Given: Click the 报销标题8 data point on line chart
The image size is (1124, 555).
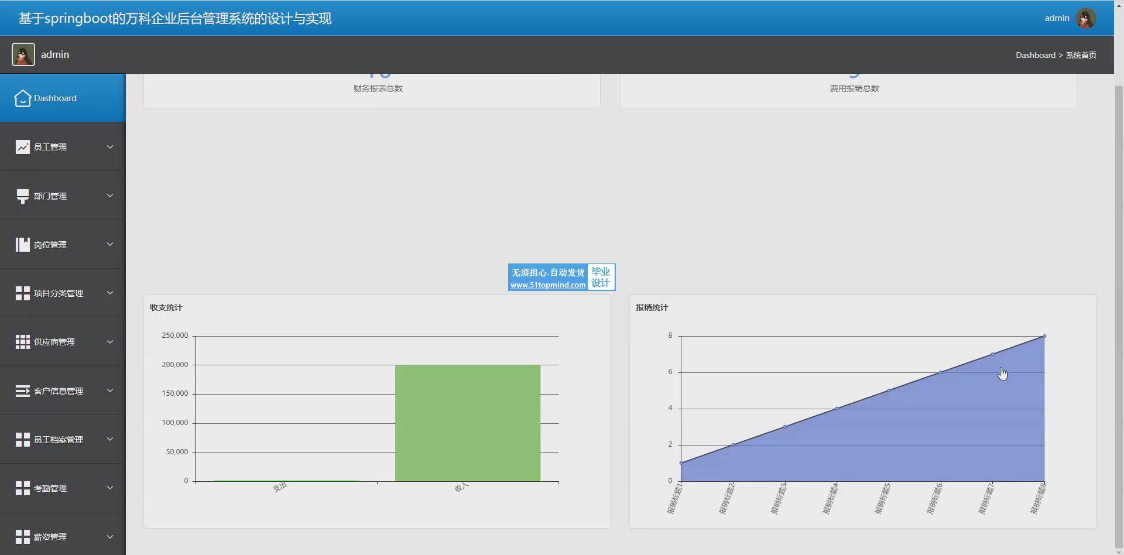Looking at the screenshot, I should tap(1044, 336).
